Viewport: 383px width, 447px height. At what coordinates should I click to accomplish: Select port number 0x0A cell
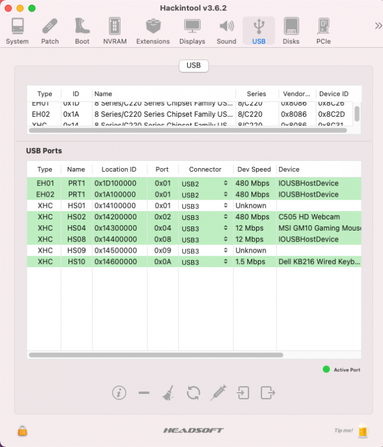pyautogui.click(x=163, y=262)
